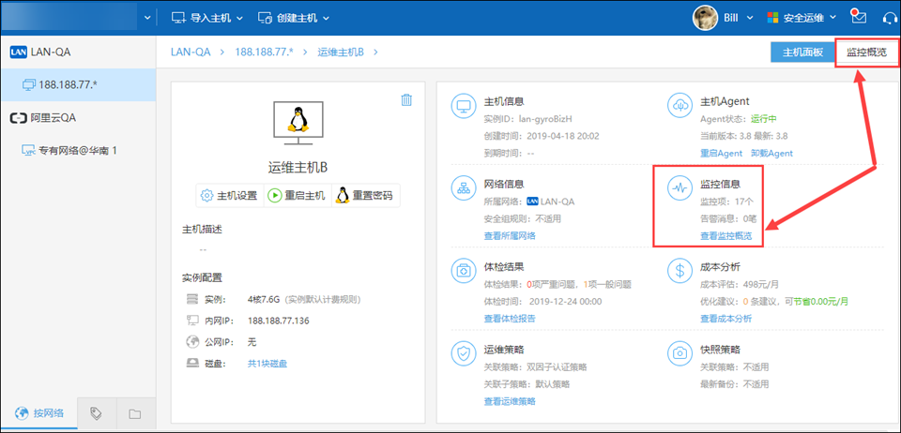Click the 运维策略 shield icon
The image size is (901, 433).
click(x=463, y=353)
